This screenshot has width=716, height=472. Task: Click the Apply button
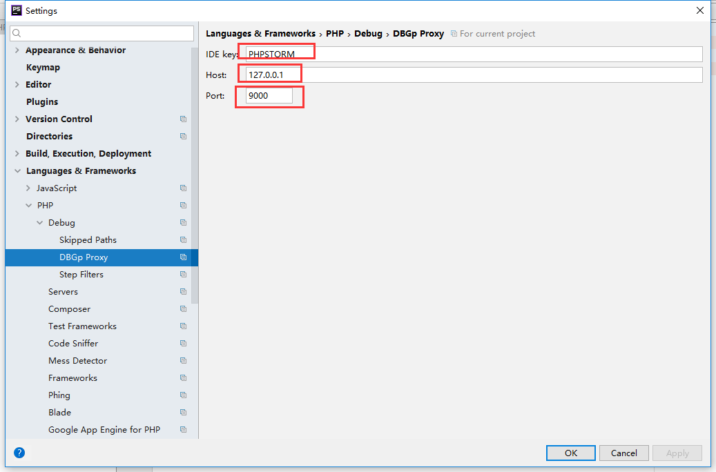click(x=677, y=453)
